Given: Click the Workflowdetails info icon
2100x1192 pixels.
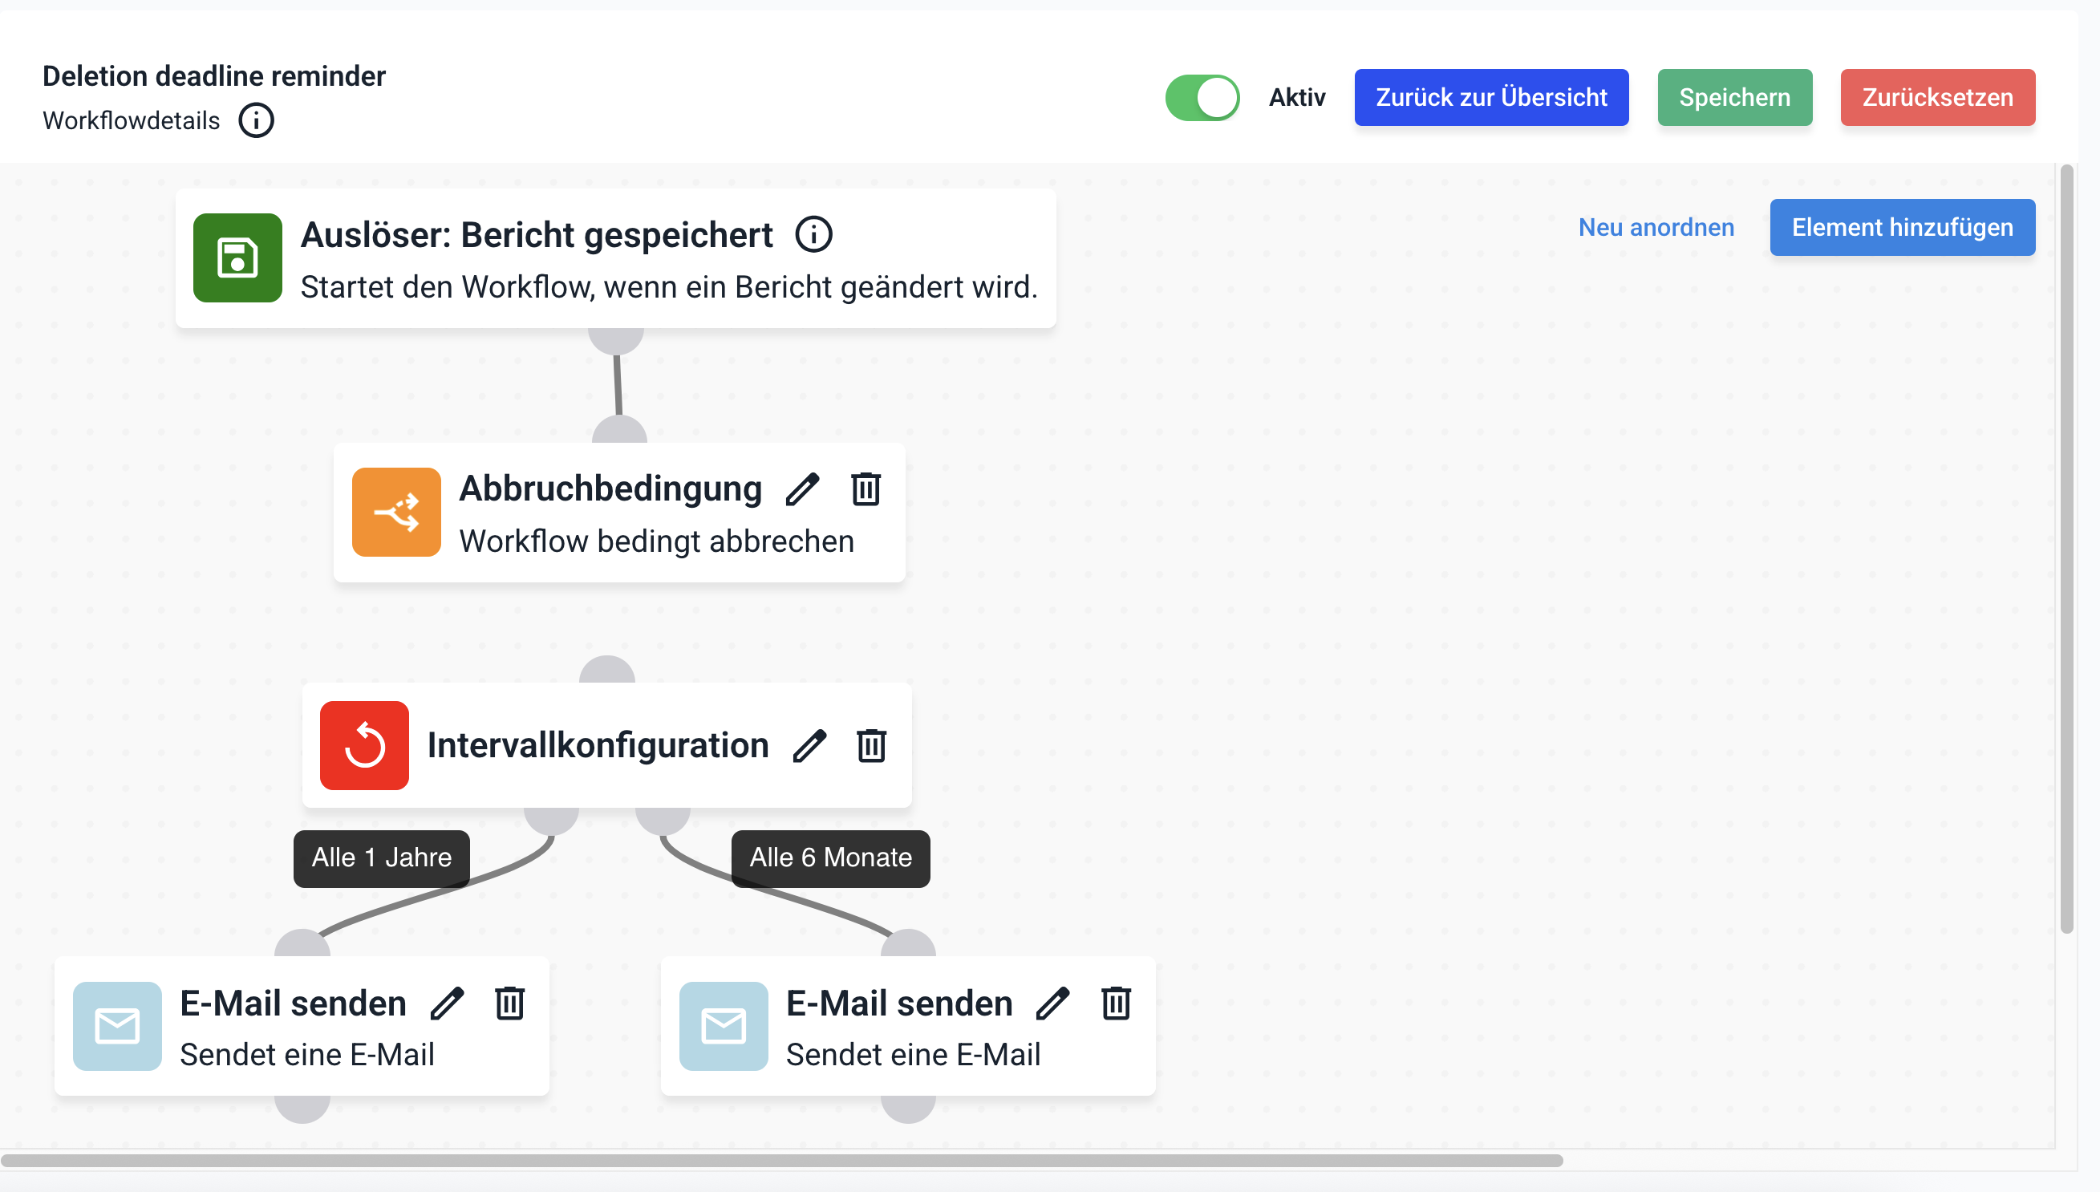Looking at the screenshot, I should pyautogui.click(x=256, y=120).
